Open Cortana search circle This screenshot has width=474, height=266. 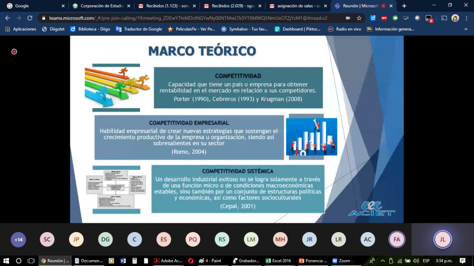(x=18, y=261)
